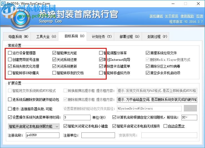The width and height of the screenshot is (205, 148).
Task: Click the title bar app icon
Action: (x=3, y=3)
